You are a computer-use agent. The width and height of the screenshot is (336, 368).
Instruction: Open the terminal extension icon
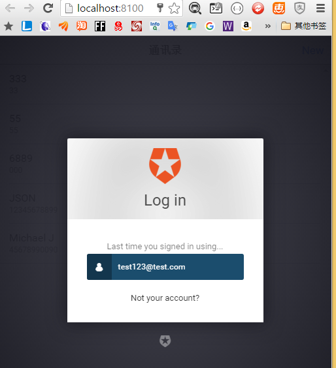pyautogui.click(x=216, y=8)
